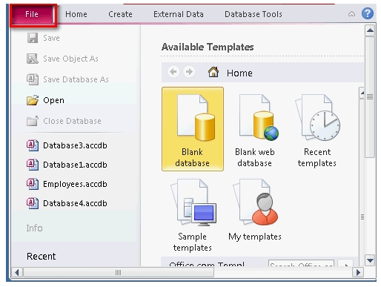
Task: Click the Save floppy disk icon
Action: coord(33,38)
